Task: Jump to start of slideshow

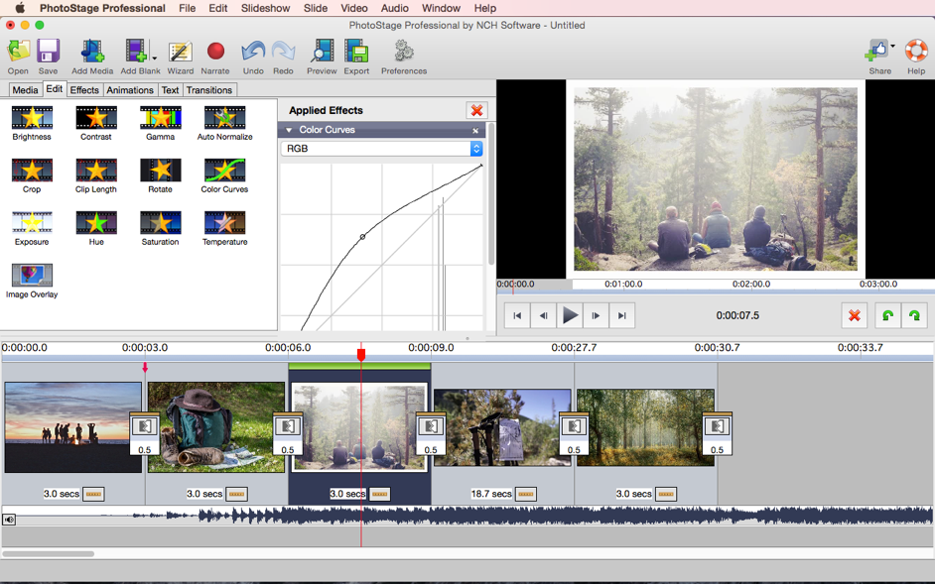Action: click(517, 316)
